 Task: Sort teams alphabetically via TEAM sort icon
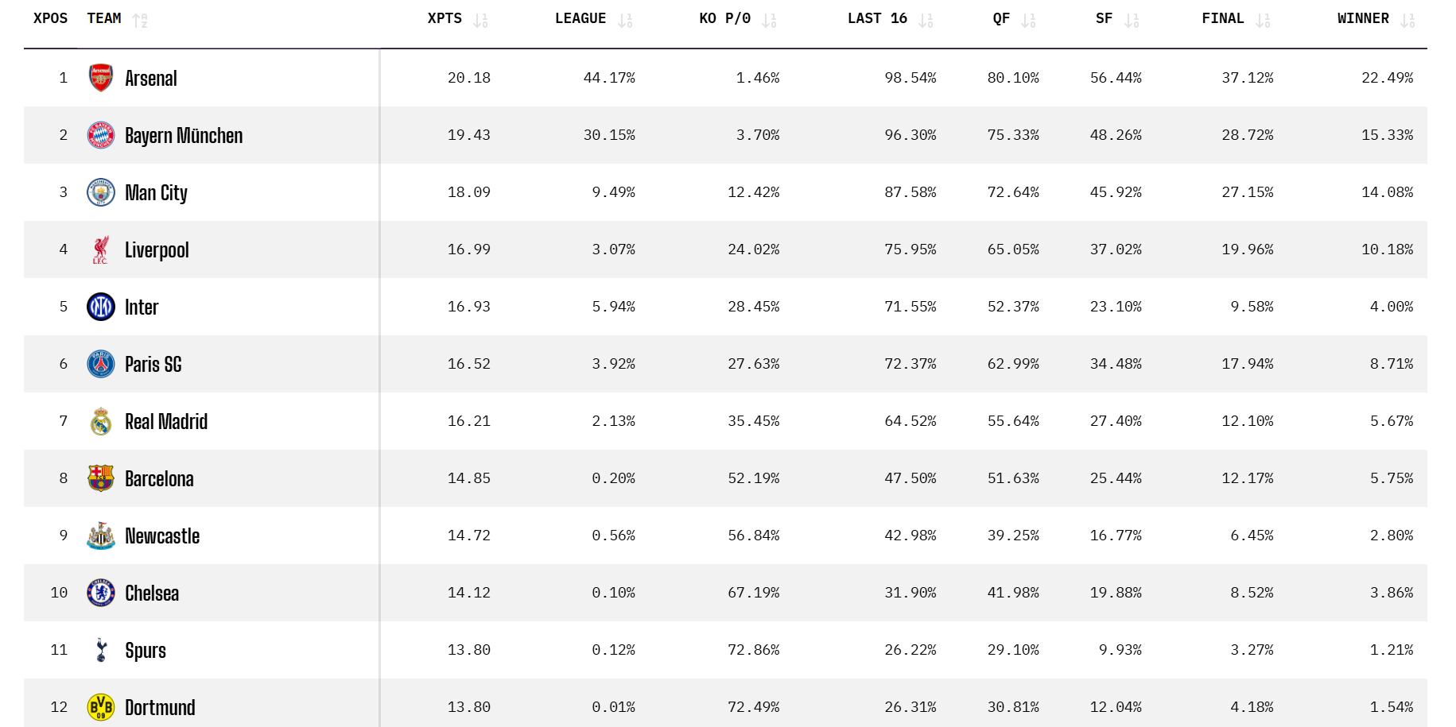pos(140,21)
